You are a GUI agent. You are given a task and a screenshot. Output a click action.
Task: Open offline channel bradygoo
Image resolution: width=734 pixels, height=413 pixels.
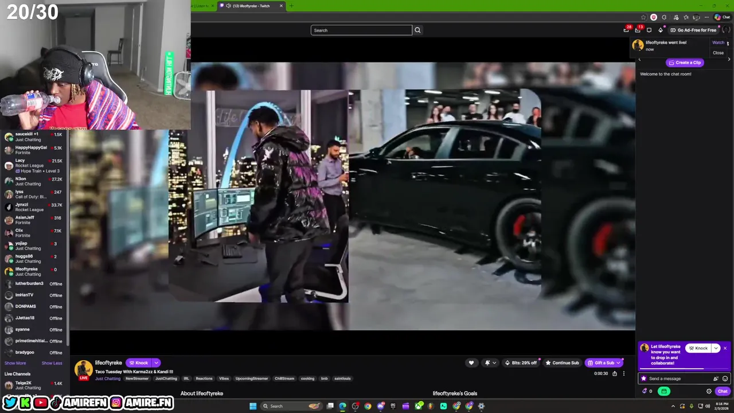point(34,353)
